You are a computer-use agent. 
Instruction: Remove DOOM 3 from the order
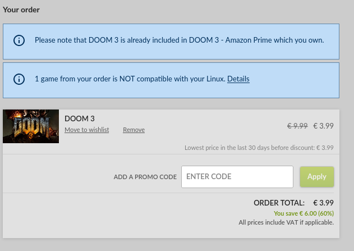click(134, 130)
